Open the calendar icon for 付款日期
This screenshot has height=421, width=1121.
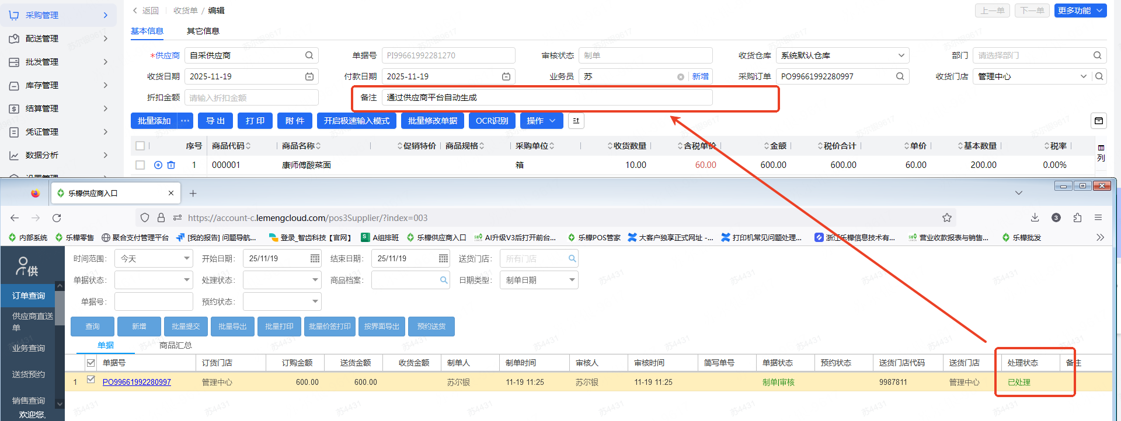506,76
